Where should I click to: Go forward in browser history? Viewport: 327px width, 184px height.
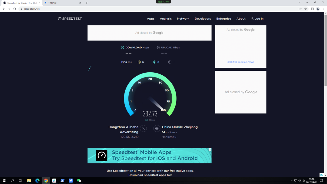(x=9, y=9)
